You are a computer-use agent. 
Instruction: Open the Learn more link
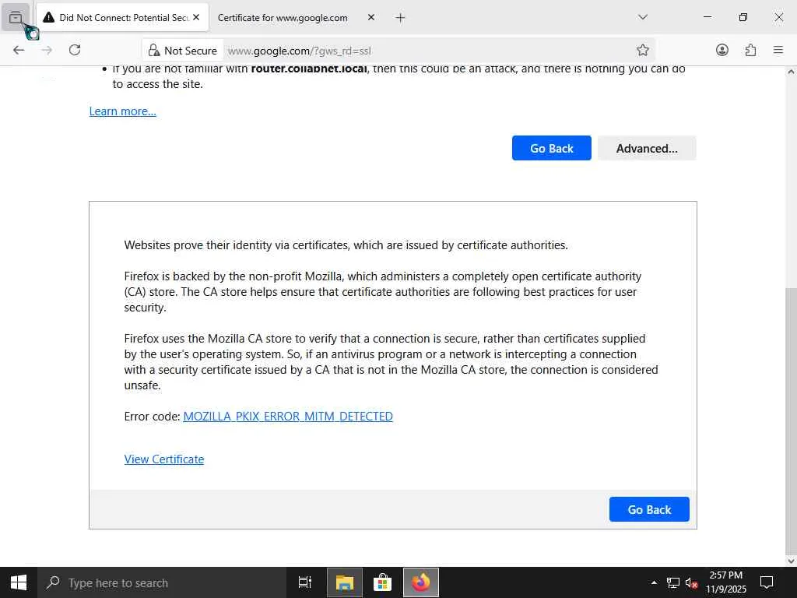[122, 111]
